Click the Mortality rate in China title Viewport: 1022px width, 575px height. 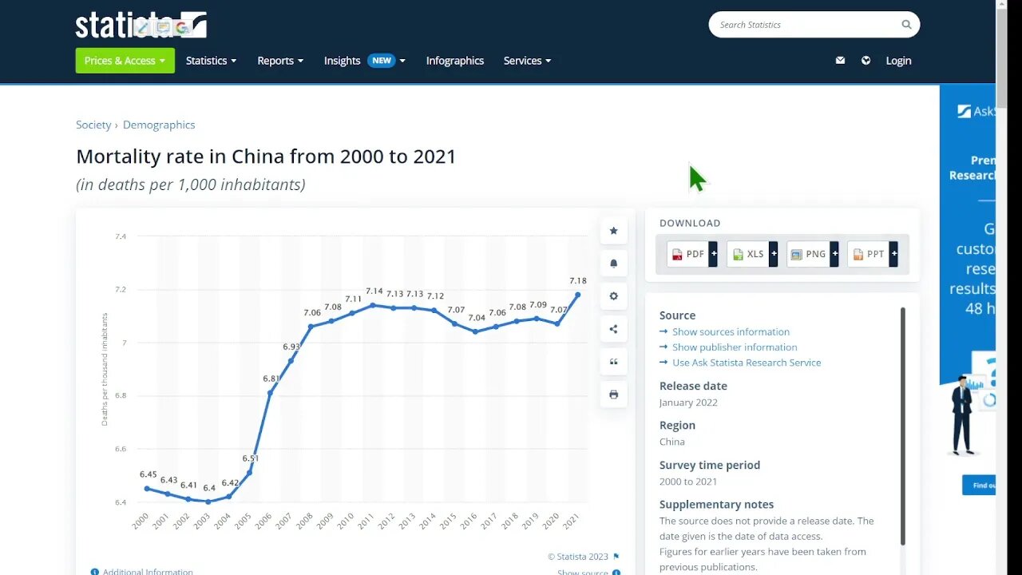(266, 157)
